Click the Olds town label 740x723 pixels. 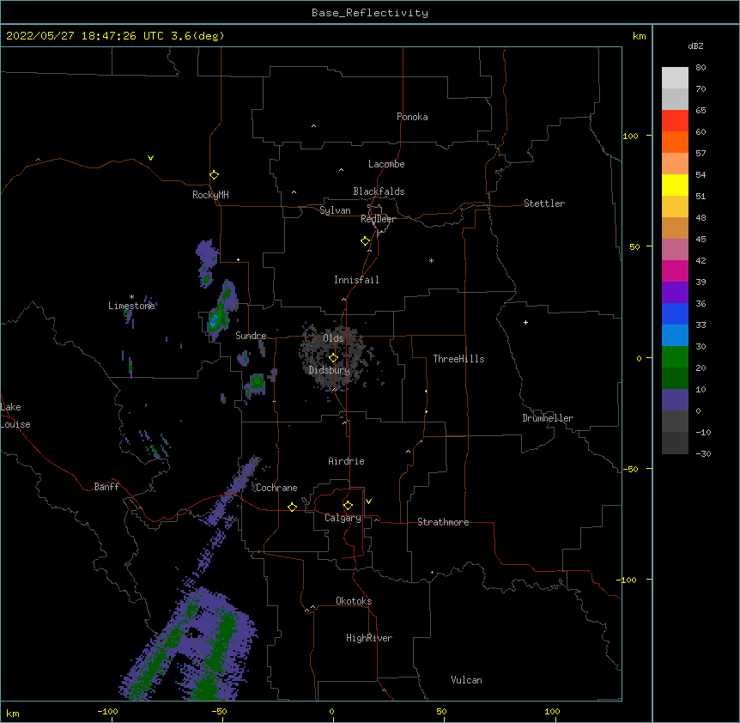point(333,338)
